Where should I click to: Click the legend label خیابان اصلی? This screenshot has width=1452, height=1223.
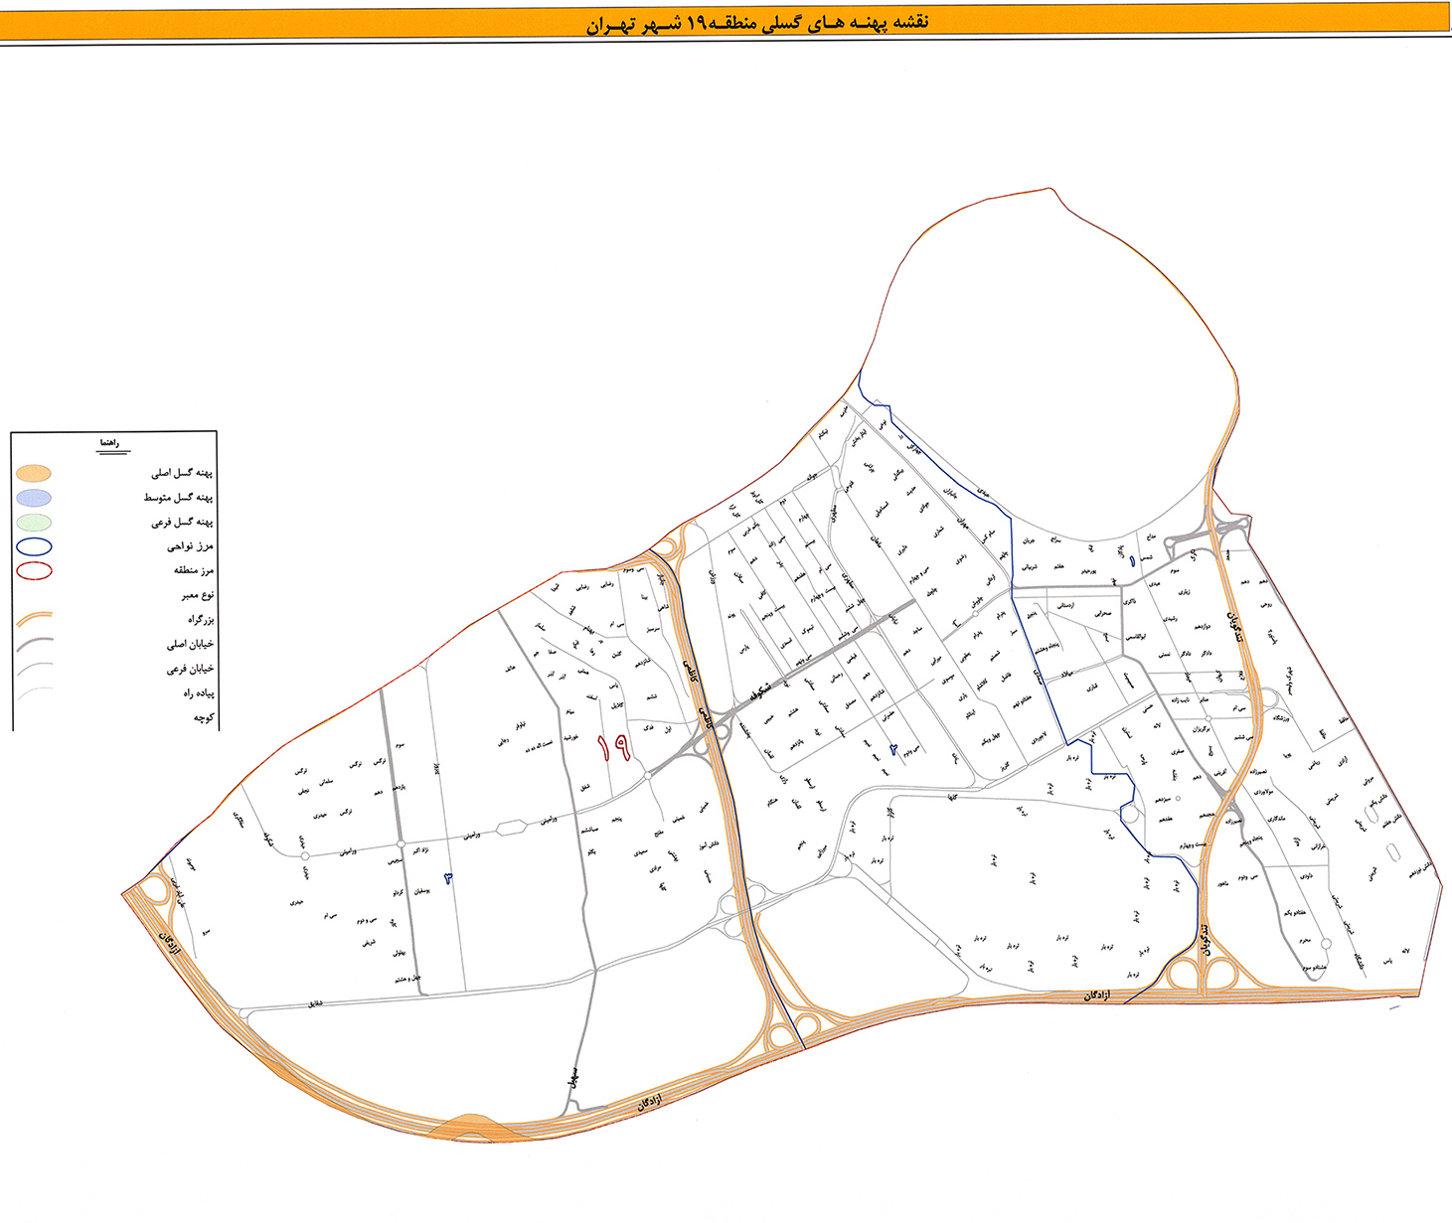[190, 644]
